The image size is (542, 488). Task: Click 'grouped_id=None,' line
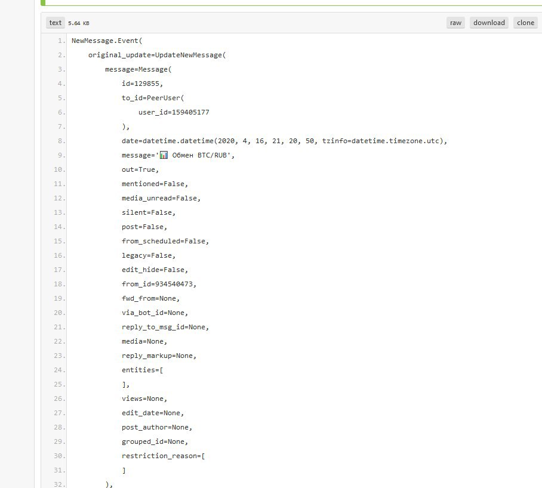point(155,441)
